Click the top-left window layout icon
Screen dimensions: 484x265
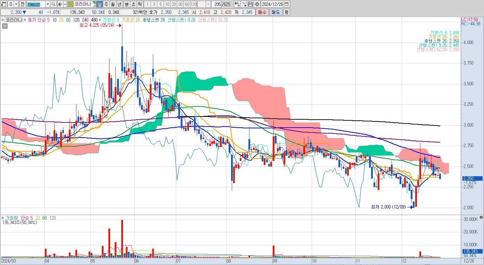pos(4,4)
